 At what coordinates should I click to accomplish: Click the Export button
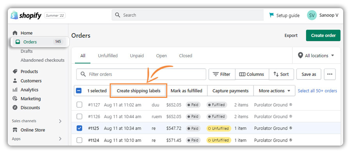291,35
